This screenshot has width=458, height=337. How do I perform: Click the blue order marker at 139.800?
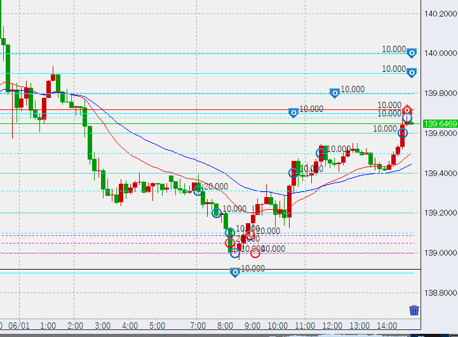tap(334, 93)
